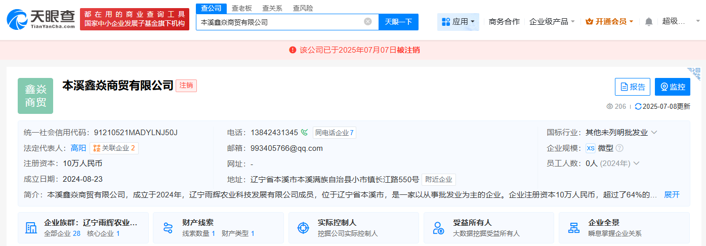Viewport: 706px width, 246px height.
Task: Click the 附近企业 button
Action: (439, 179)
